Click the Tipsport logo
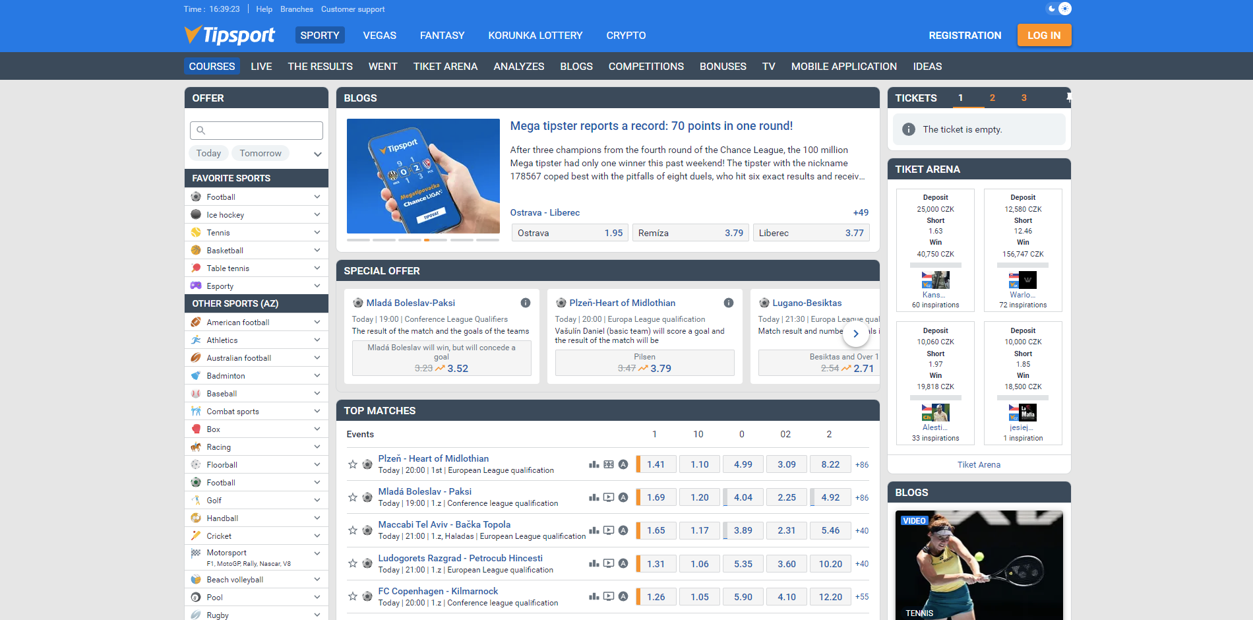Image resolution: width=1253 pixels, height=620 pixels. [229, 35]
